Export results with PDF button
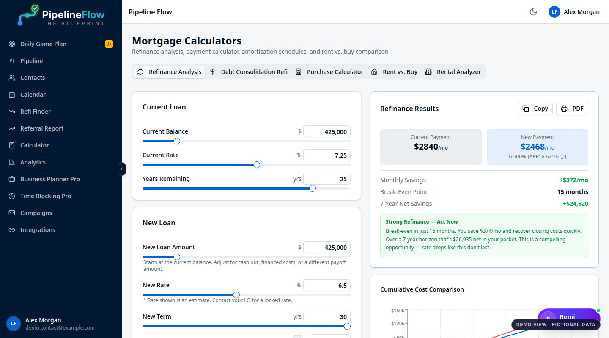Image resolution: width=609 pixels, height=338 pixels. (x=572, y=109)
